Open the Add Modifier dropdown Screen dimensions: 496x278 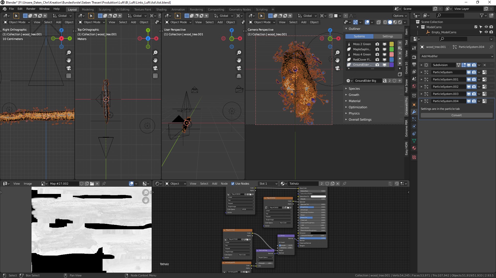pos(456,56)
